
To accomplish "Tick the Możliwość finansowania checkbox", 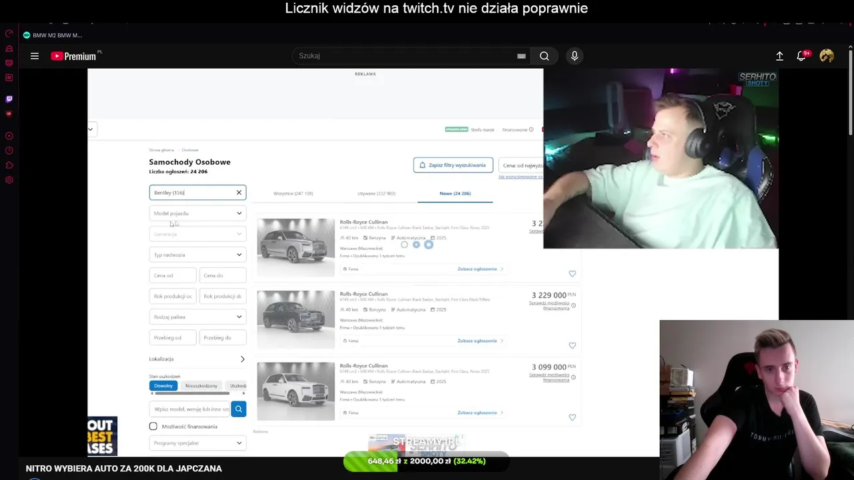I will click(153, 426).
